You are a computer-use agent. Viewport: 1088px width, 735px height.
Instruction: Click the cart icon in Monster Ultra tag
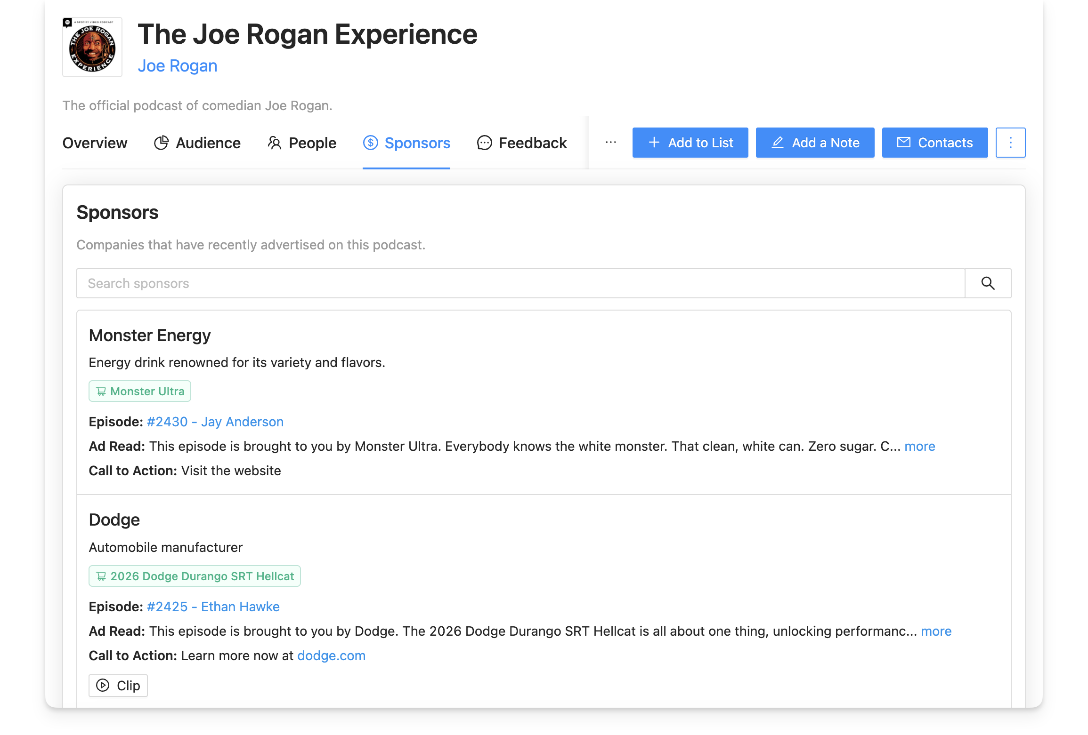(101, 391)
